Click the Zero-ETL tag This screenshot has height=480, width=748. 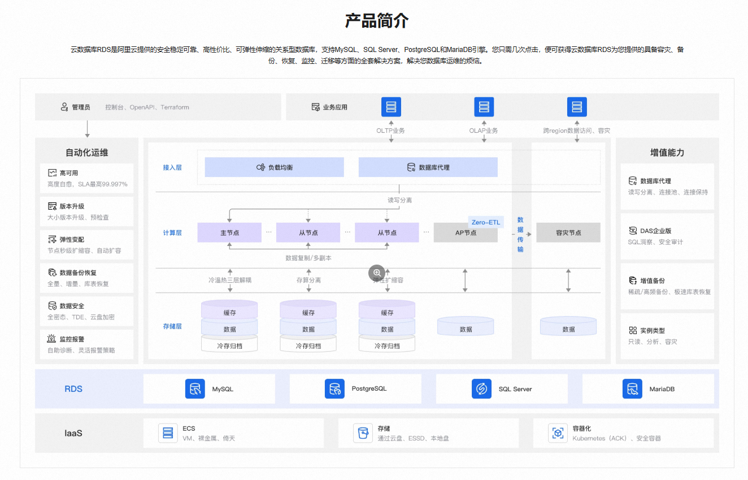486,222
